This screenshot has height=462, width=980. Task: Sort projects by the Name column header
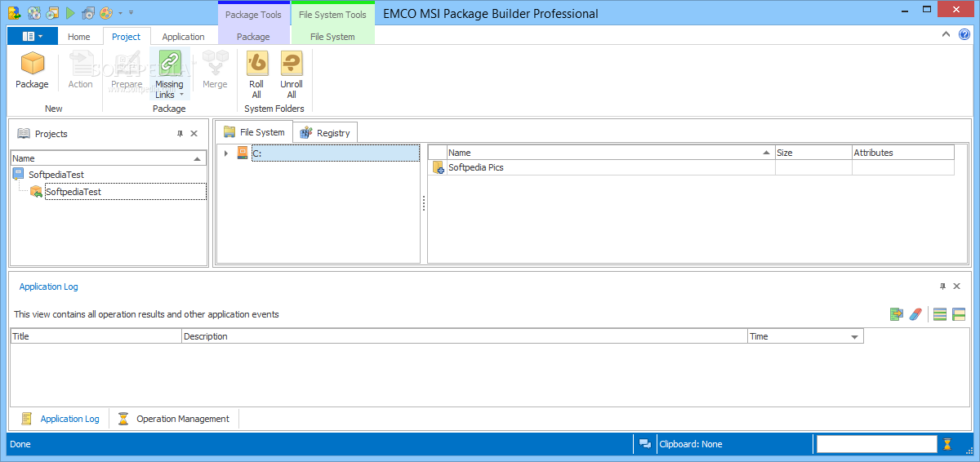109,158
